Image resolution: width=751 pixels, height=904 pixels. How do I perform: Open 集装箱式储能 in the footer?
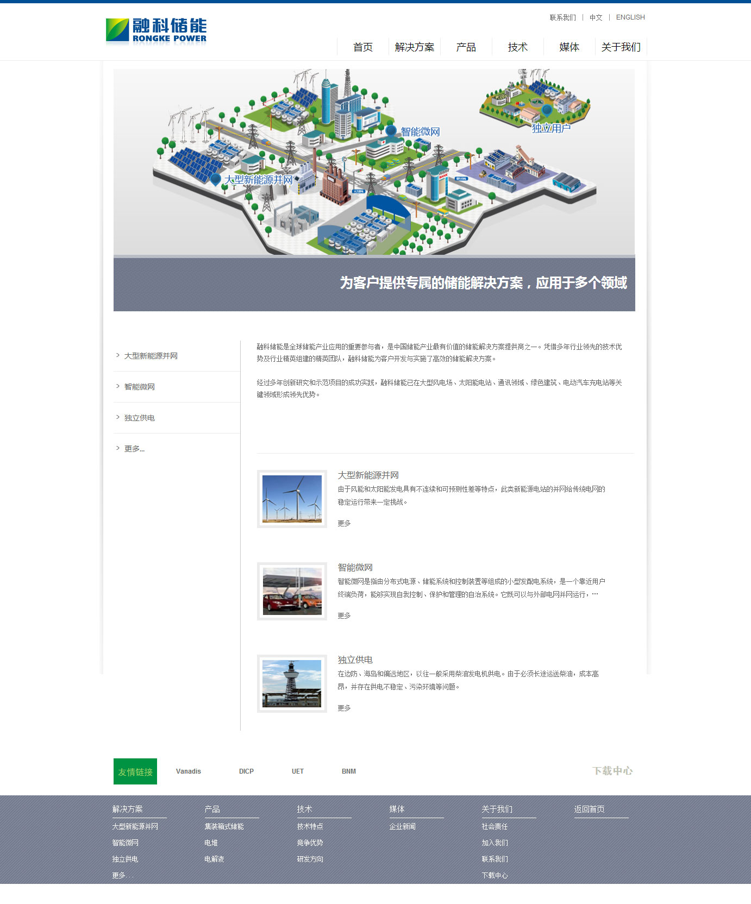pos(224,826)
